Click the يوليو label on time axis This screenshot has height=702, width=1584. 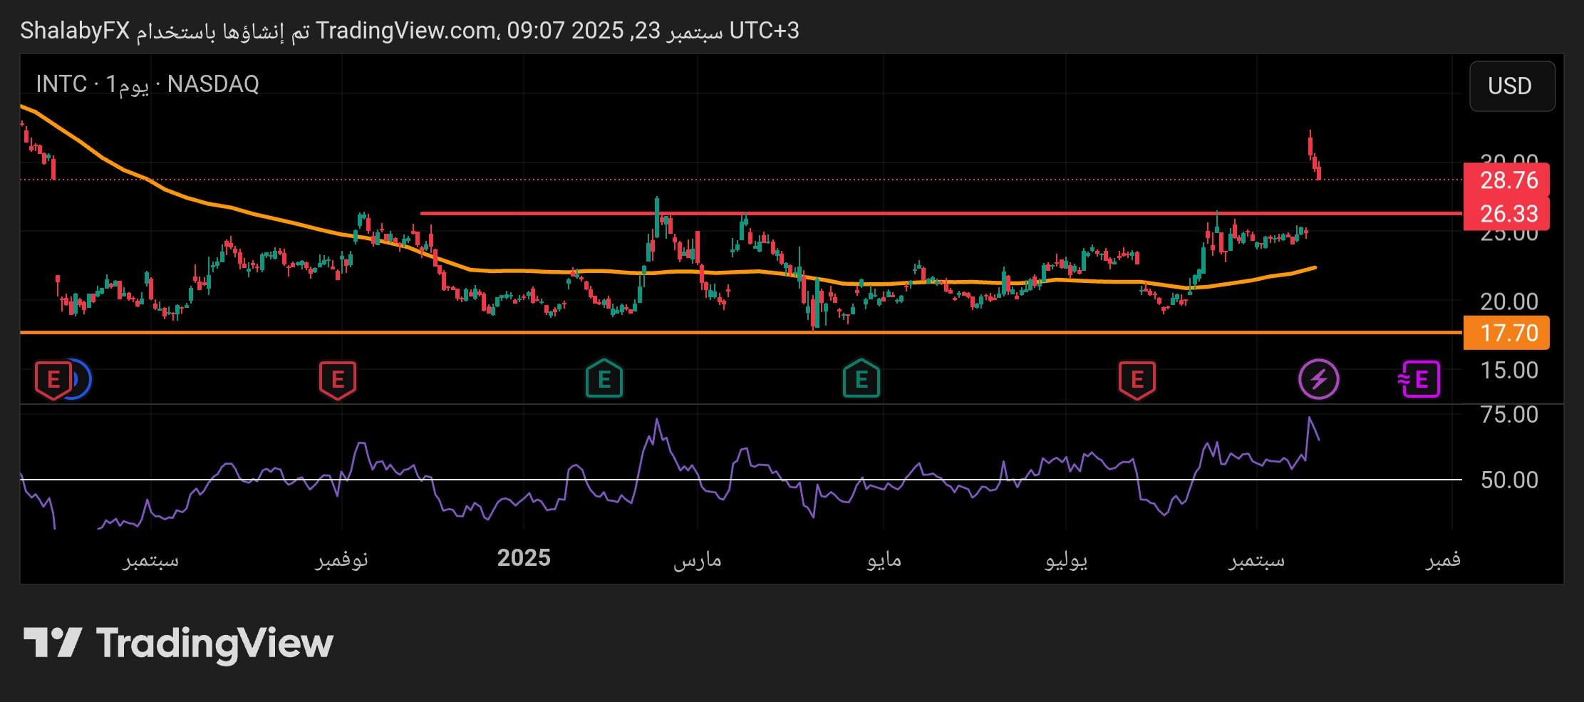[1067, 559]
